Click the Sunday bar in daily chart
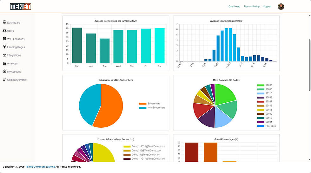This screenshot has height=173, width=311. coord(77,46)
